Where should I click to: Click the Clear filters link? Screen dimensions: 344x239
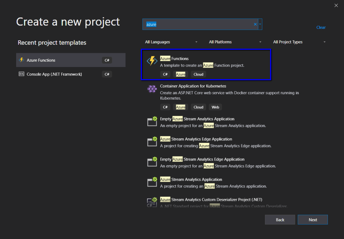pos(321,28)
